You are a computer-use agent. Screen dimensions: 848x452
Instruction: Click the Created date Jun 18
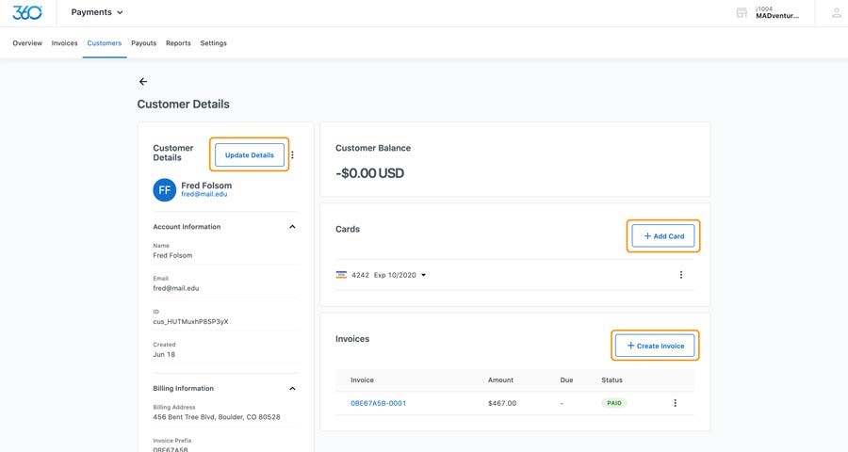pyautogui.click(x=164, y=355)
